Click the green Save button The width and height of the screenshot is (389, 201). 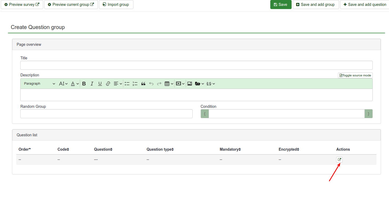(281, 5)
